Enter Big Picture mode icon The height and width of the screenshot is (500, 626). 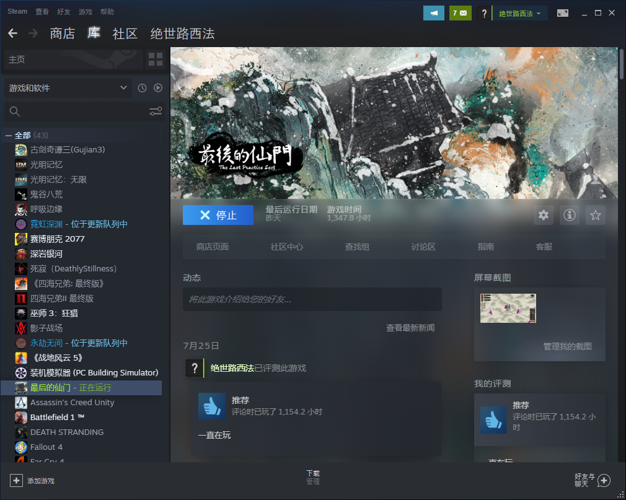coord(563,13)
